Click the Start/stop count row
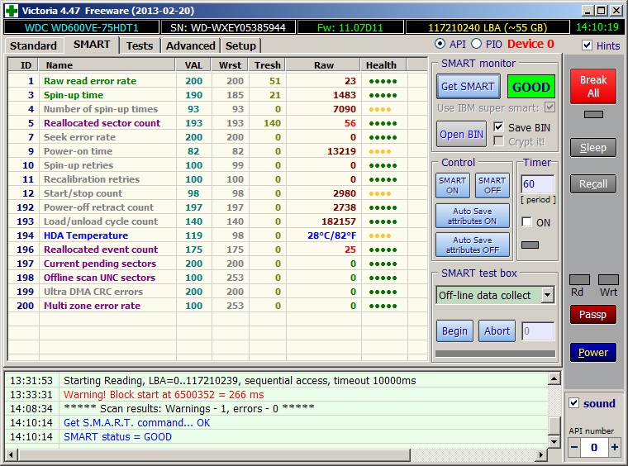Screen dimensions: 628x466 217,193
